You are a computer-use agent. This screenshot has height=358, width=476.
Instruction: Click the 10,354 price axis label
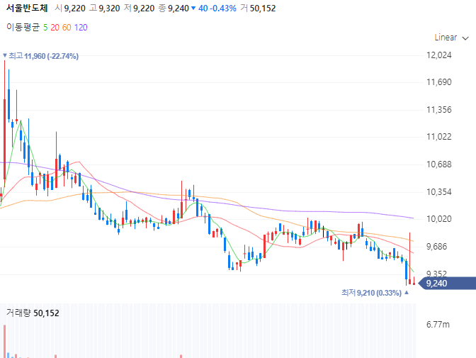pyautogui.click(x=439, y=192)
